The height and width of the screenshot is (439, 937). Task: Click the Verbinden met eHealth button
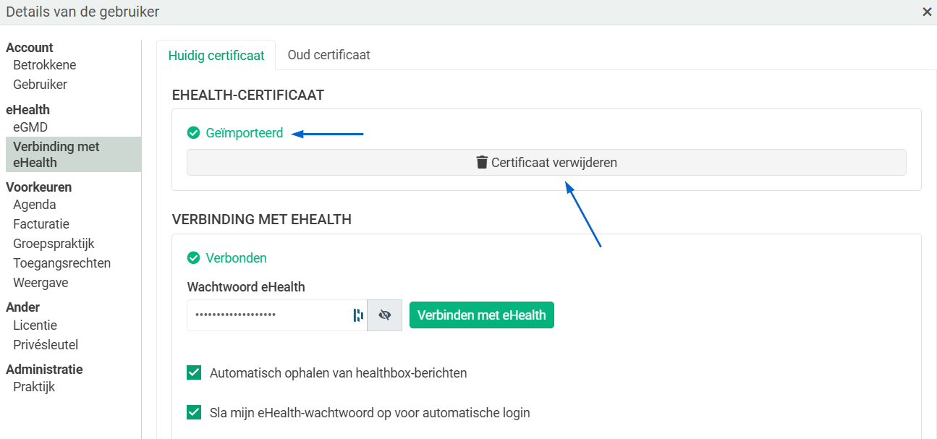[482, 315]
